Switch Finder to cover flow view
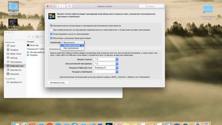Screen dimensions: 222x125 pos(42,37)
